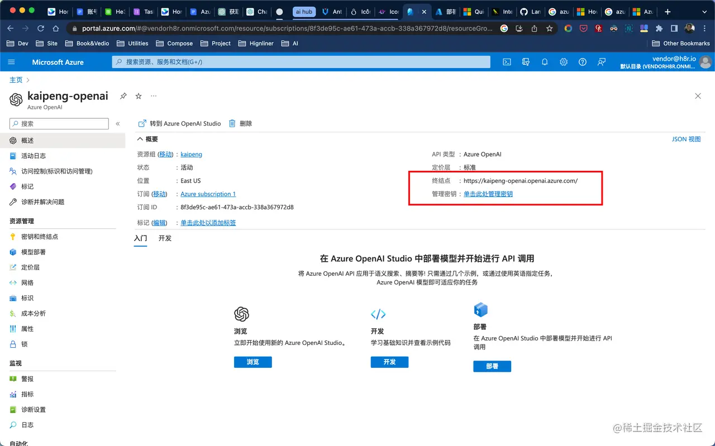The image size is (715, 446).
Task: Open the Azure portal hamburger menu
Action: pyautogui.click(x=11, y=62)
